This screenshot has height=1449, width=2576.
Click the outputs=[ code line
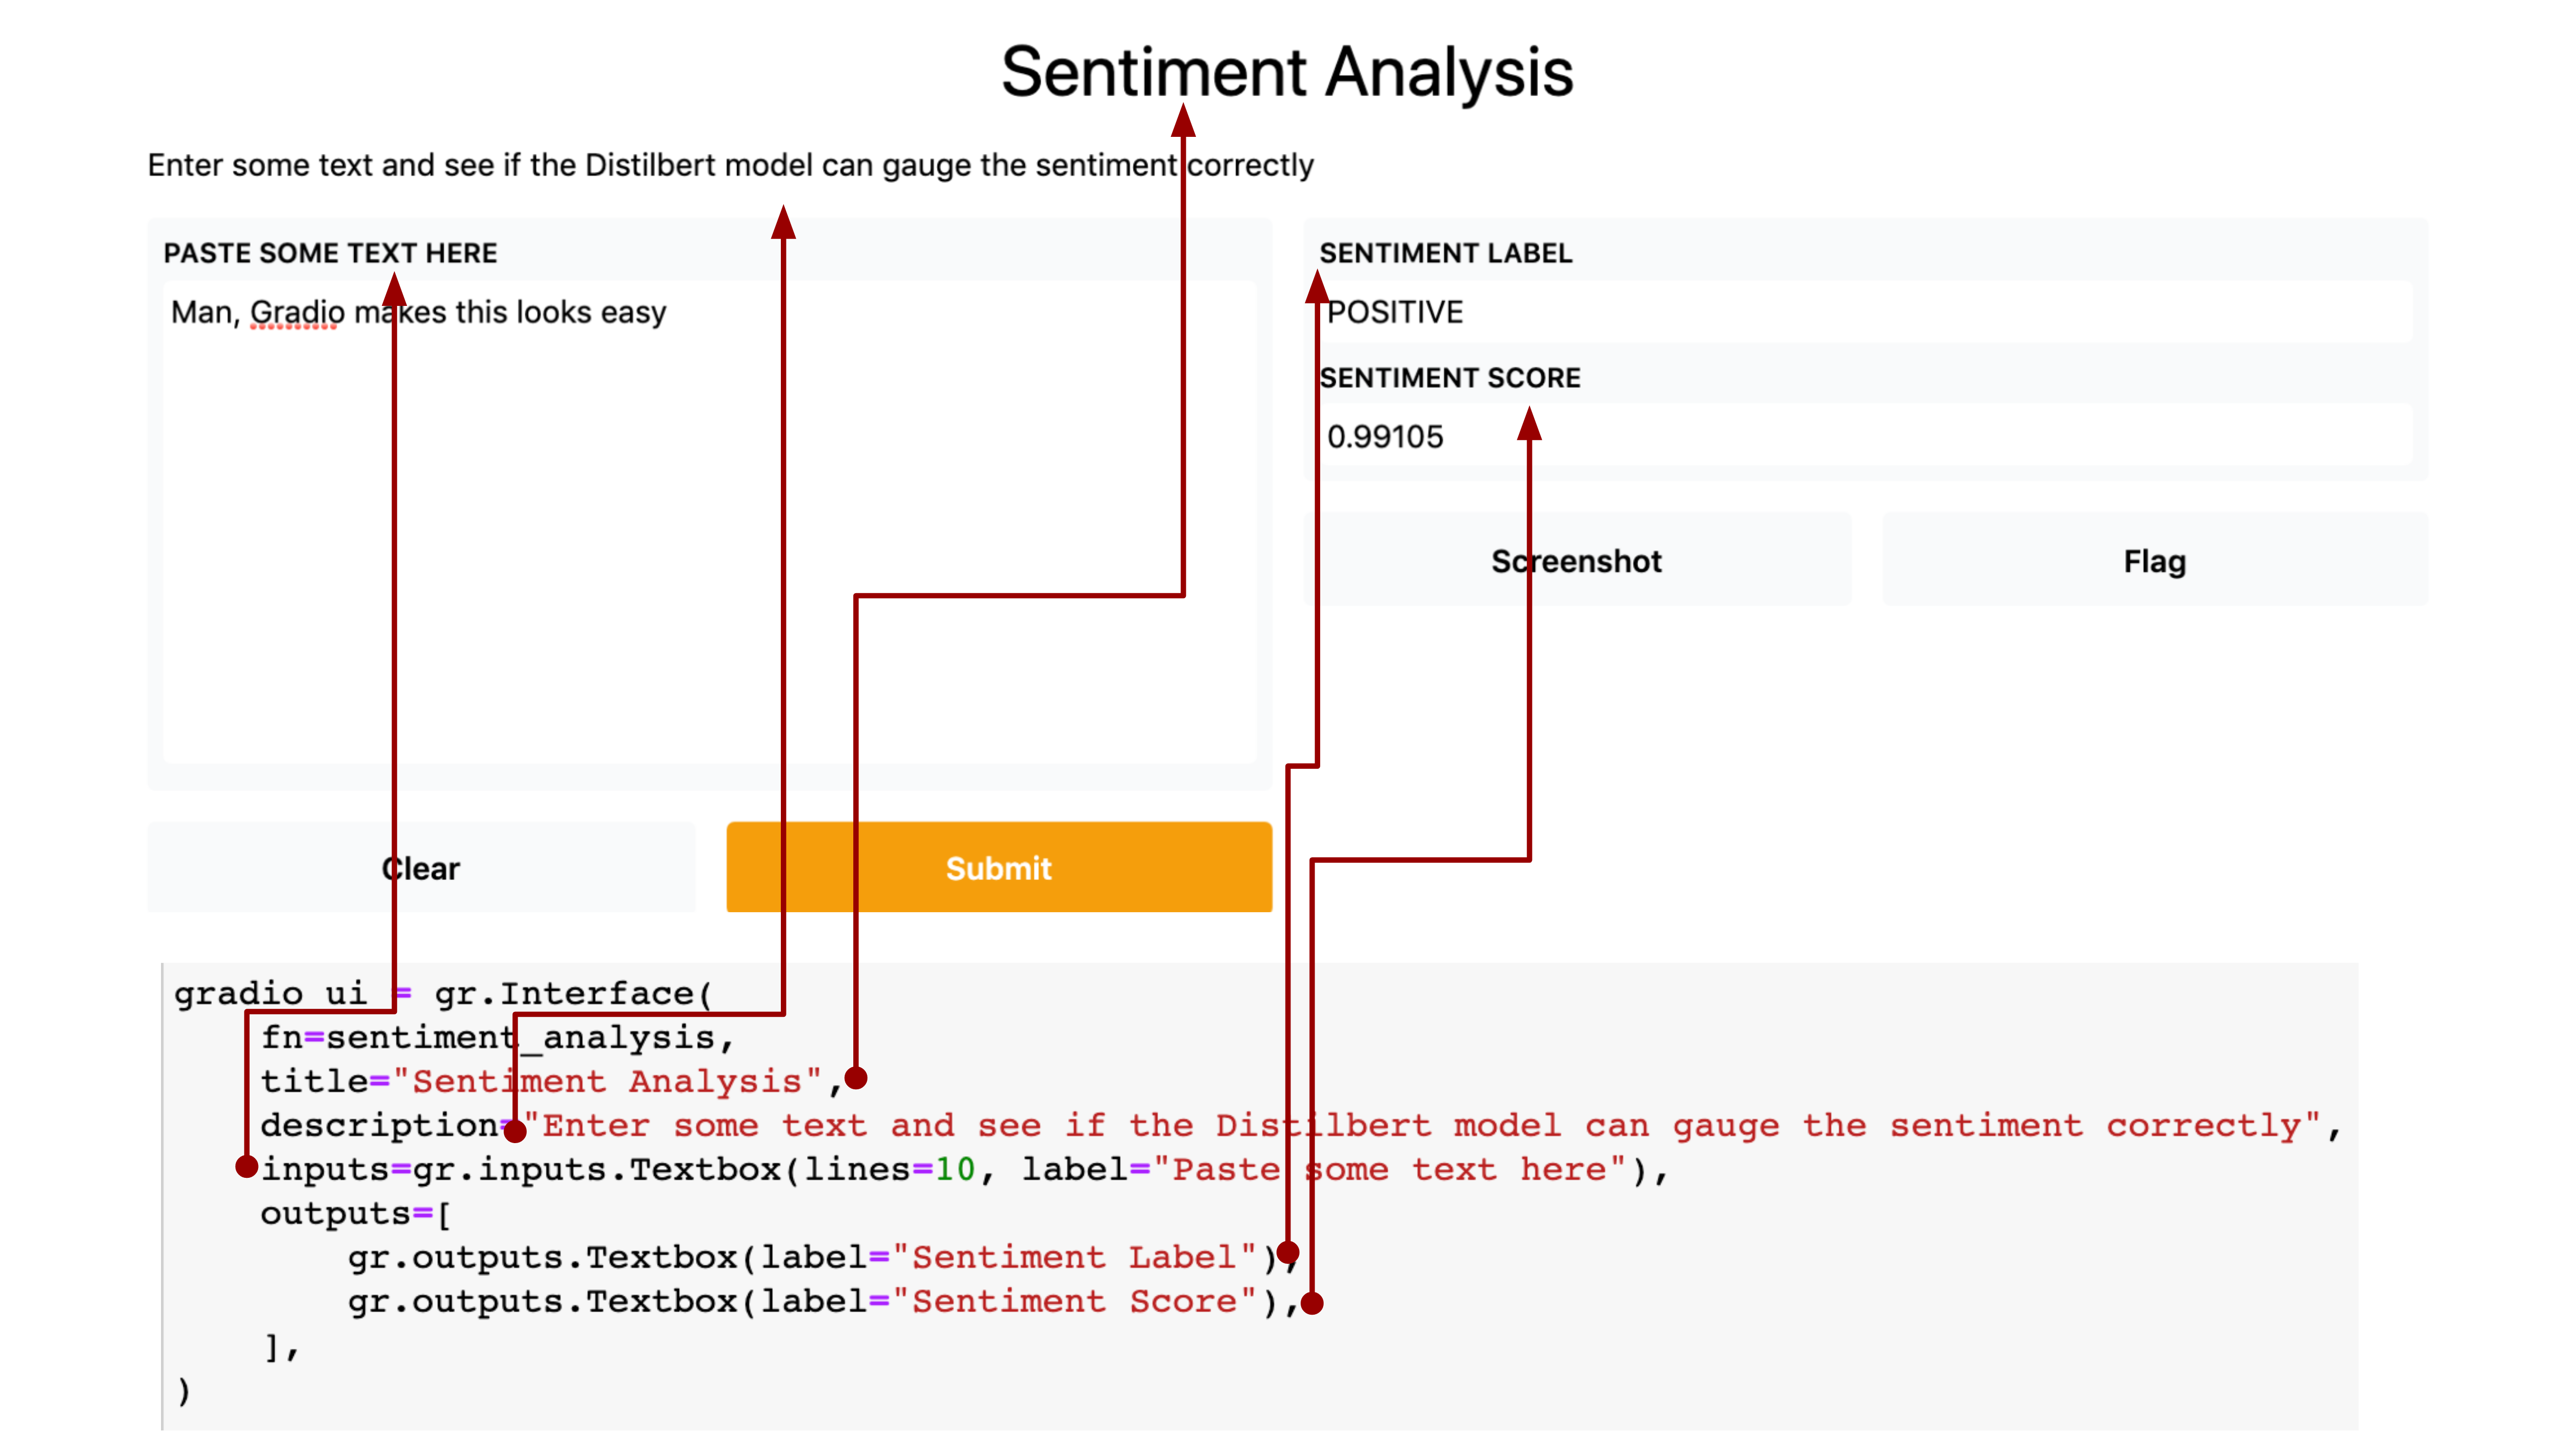tap(355, 1213)
